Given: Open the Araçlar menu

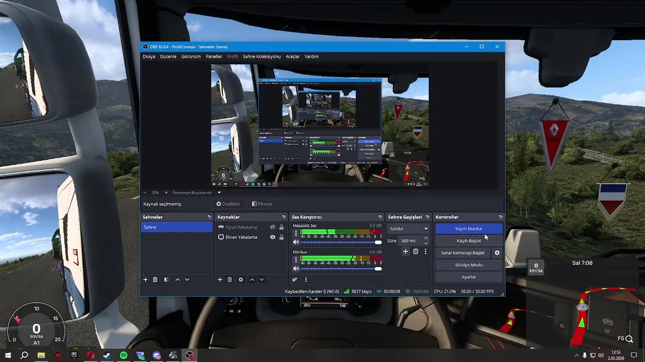Looking at the screenshot, I should [293, 56].
